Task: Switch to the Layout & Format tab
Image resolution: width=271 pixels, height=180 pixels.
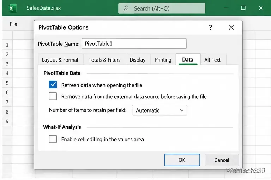Action: pyautogui.click(x=60, y=60)
